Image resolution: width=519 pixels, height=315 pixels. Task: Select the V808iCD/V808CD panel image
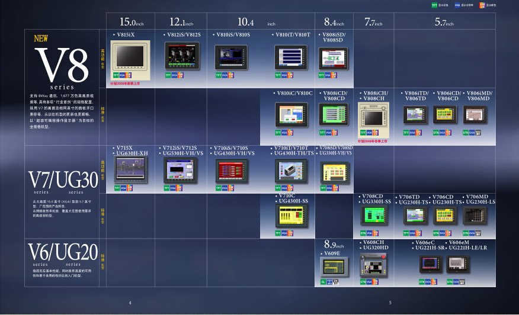pos(334,114)
